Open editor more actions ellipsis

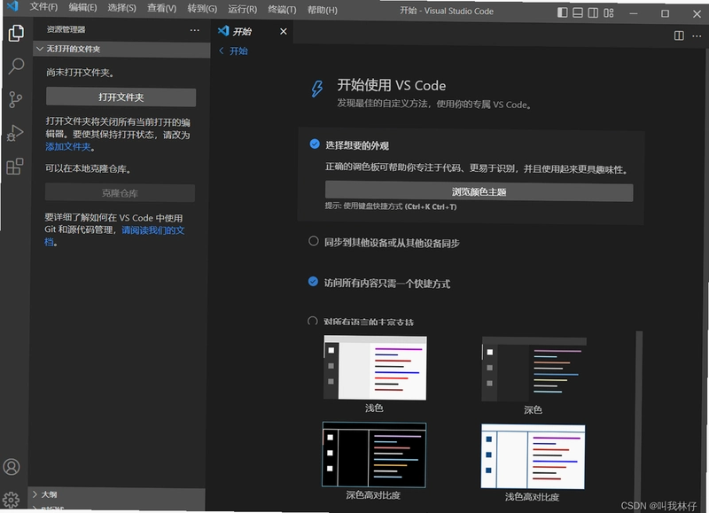[x=697, y=35]
